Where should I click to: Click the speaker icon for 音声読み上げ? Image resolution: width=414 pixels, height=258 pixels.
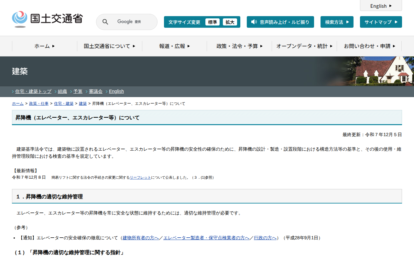pos(254,22)
